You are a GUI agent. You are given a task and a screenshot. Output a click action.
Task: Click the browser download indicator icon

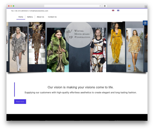coord(105,6)
